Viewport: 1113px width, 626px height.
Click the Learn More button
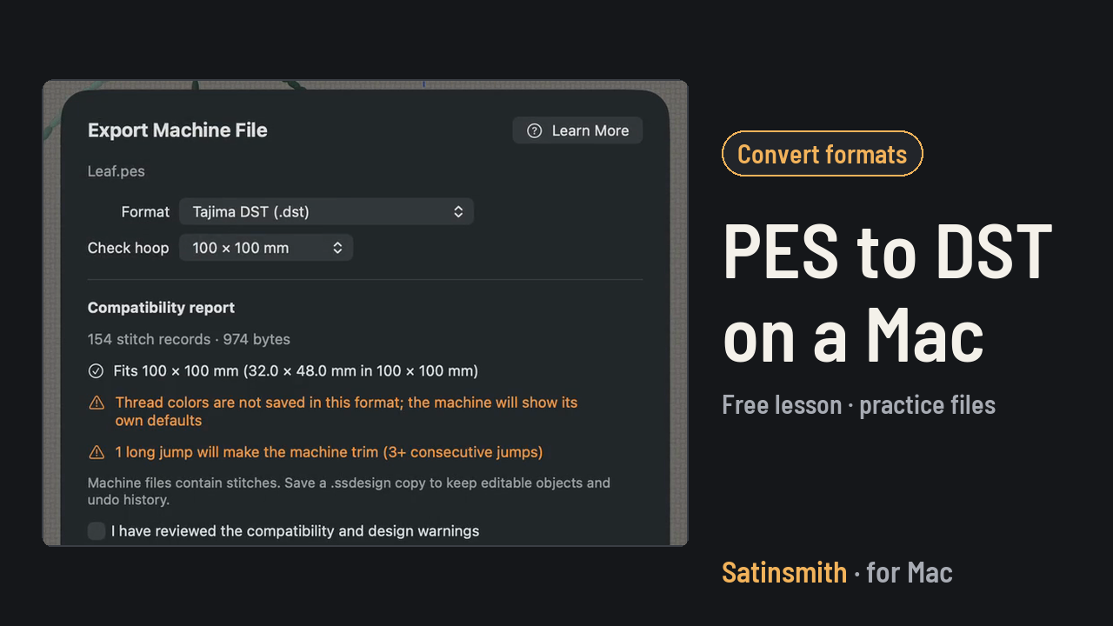(x=577, y=130)
